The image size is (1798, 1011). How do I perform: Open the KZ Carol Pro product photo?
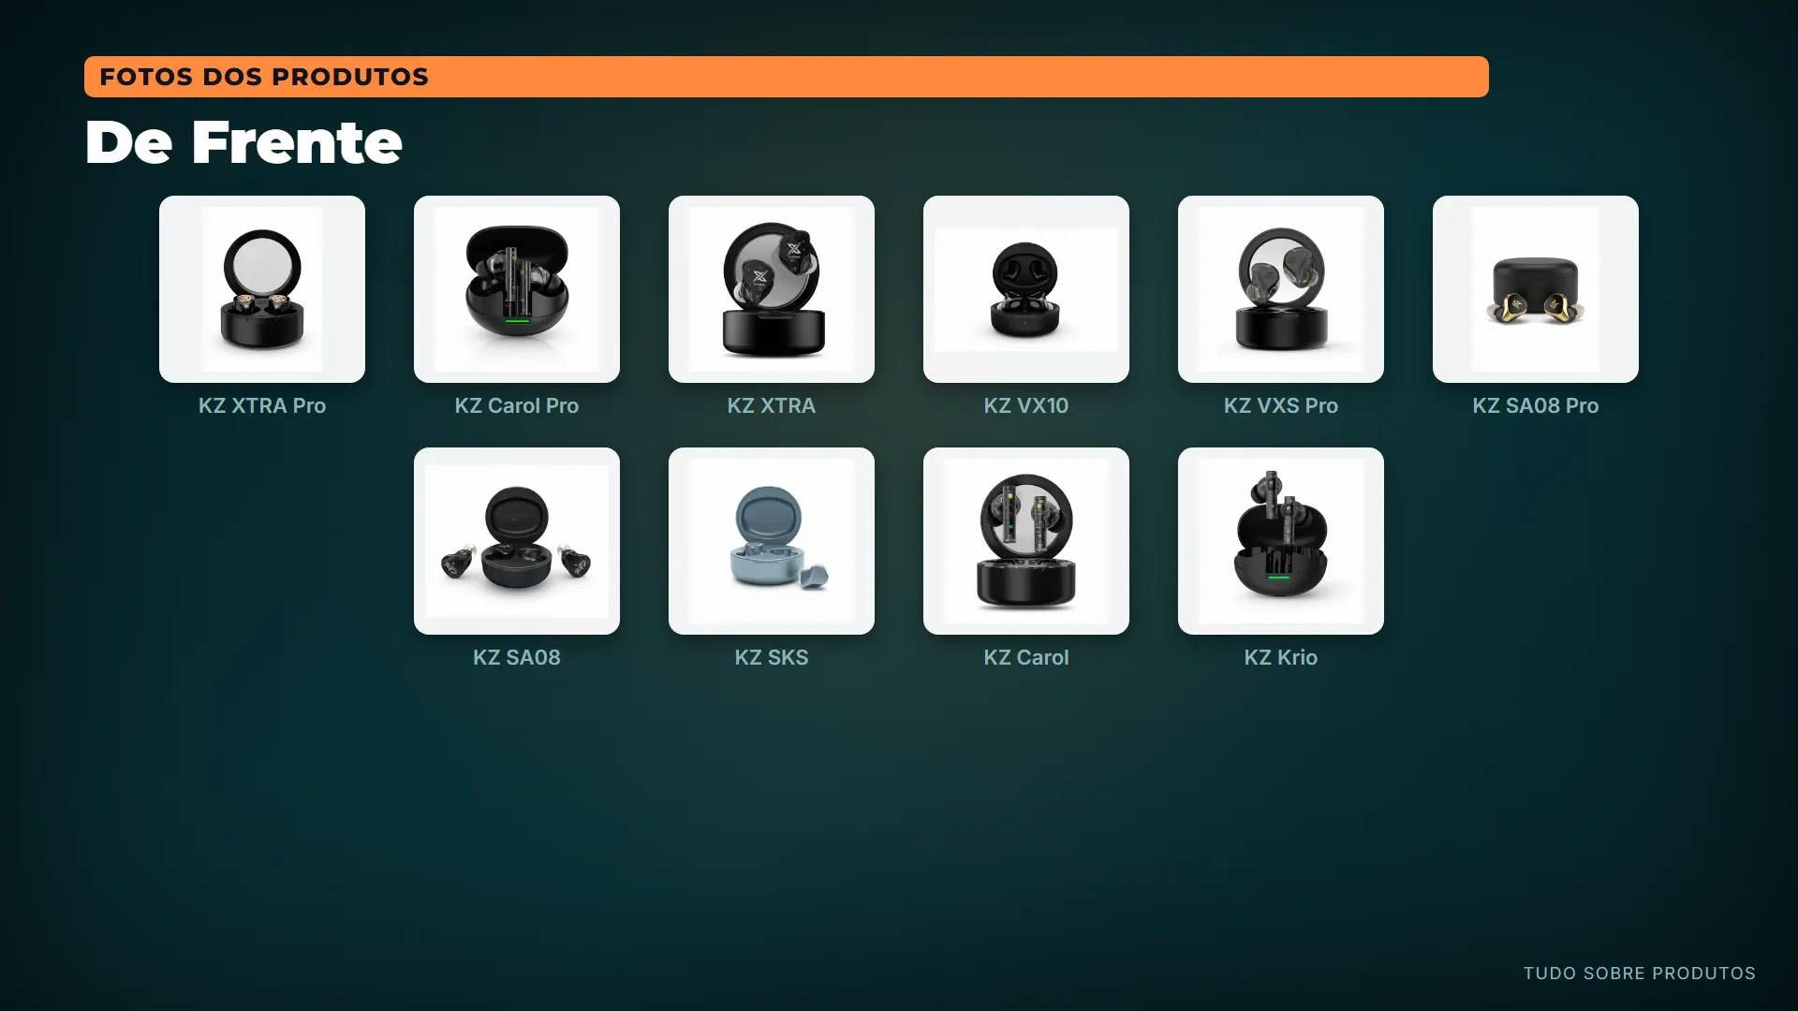(517, 288)
